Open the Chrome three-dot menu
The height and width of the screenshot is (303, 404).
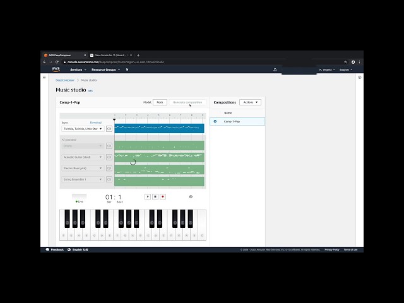[359, 62]
